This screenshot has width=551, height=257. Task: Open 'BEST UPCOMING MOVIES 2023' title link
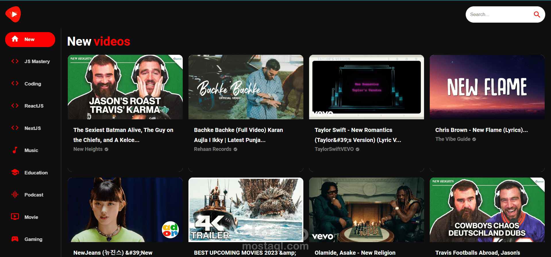[x=245, y=253]
